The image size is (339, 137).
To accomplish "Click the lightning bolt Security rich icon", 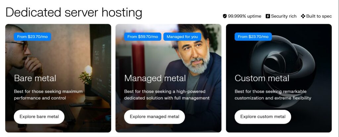I will click(x=267, y=16).
